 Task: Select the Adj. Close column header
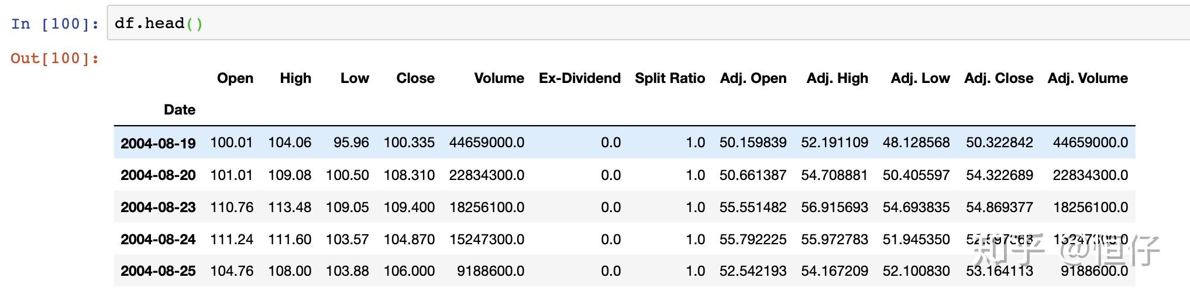(x=998, y=78)
